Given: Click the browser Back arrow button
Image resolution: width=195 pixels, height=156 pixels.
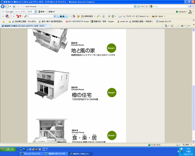Looking at the screenshot, I should click(3, 6).
